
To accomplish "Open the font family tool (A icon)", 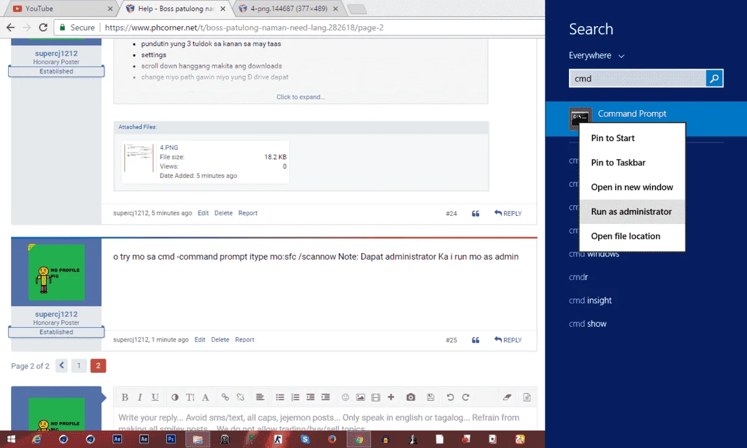I will pyautogui.click(x=205, y=397).
